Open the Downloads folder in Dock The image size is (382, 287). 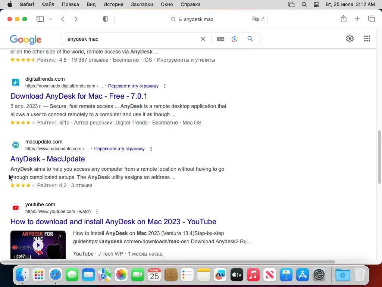[x=342, y=275]
